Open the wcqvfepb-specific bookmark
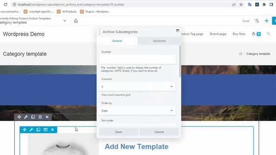The width and height of the screenshot is (276, 155). 38,12
